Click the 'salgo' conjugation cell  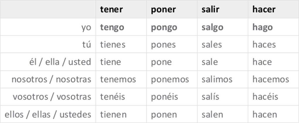tap(212, 27)
